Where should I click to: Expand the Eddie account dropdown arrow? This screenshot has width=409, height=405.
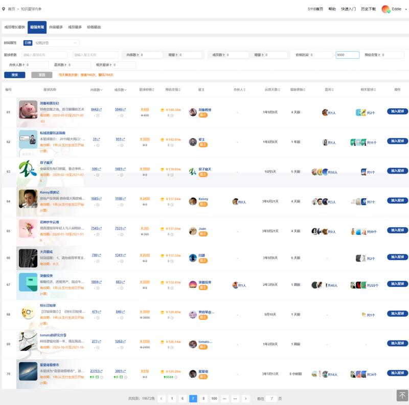click(405, 9)
